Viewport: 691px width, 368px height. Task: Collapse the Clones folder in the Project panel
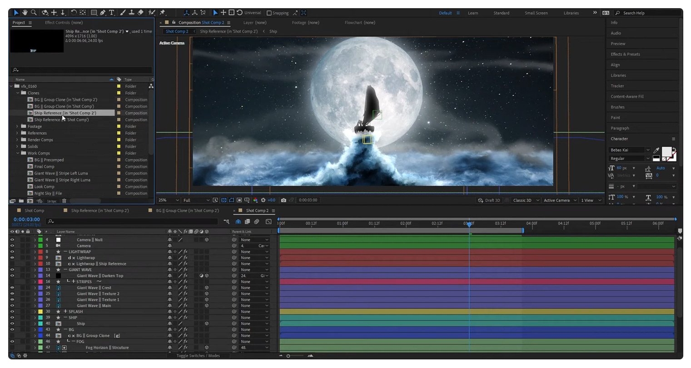[18, 93]
